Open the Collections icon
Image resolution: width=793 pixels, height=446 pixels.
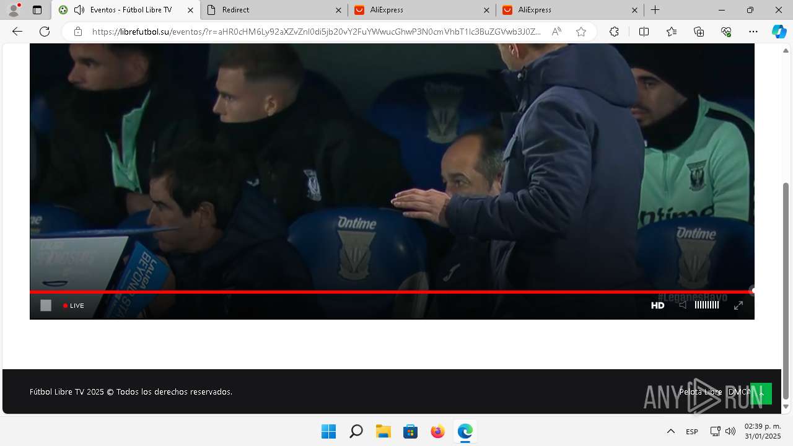pyautogui.click(x=699, y=32)
